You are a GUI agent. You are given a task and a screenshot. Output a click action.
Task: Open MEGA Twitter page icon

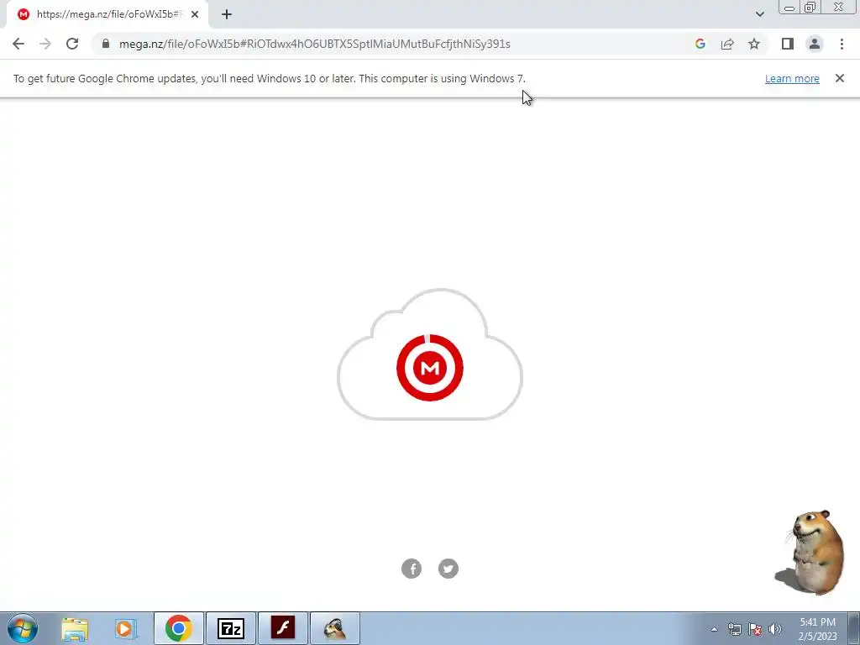click(448, 569)
